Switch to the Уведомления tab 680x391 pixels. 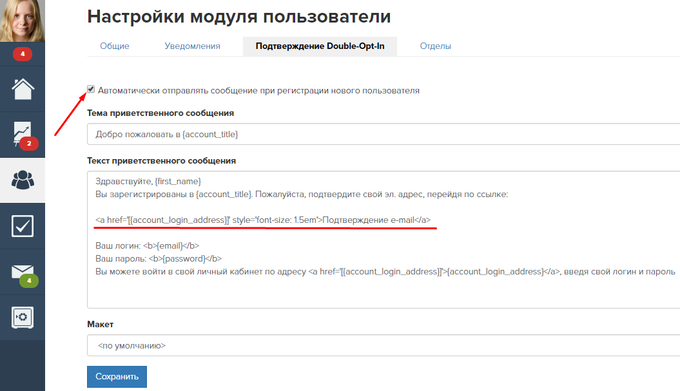click(x=192, y=46)
